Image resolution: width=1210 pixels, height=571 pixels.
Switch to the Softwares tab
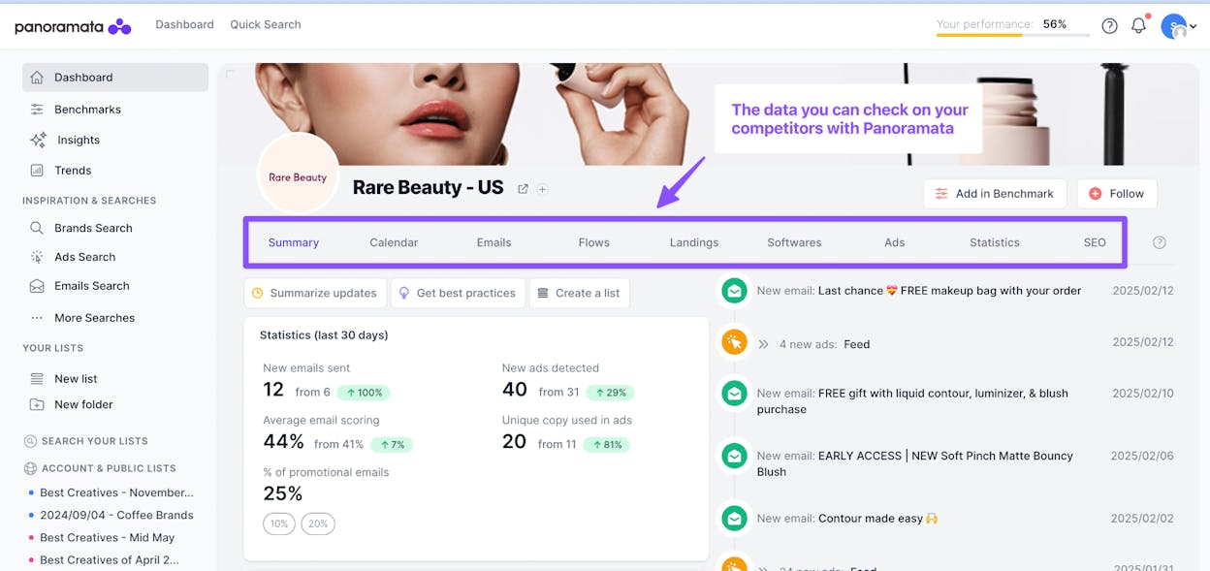point(794,242)
